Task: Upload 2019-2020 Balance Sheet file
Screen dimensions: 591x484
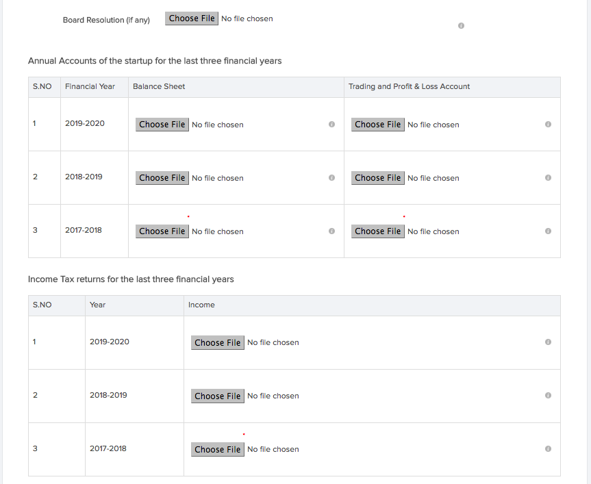Action: [162, 125]
